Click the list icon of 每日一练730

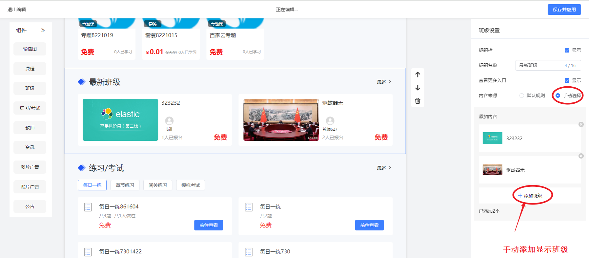[249, 252]
